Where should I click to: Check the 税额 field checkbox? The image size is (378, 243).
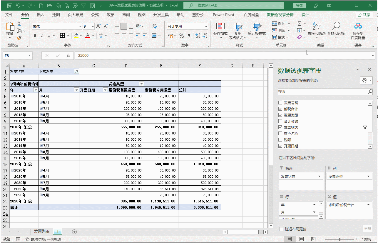pyautogui.click(x=280, y=140)
